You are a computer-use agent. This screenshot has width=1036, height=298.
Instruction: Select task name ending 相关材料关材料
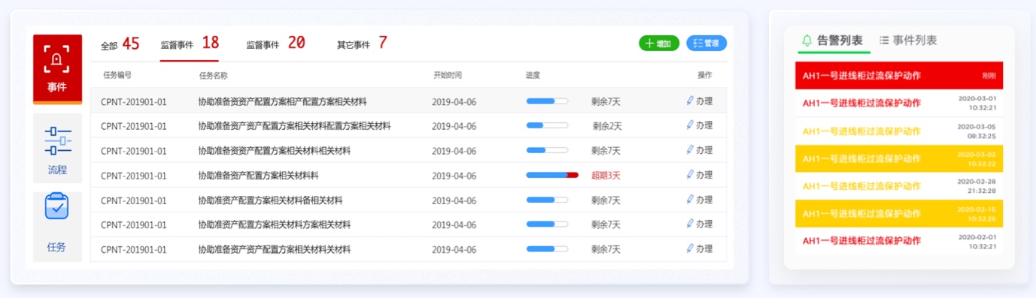pos(274,249)
